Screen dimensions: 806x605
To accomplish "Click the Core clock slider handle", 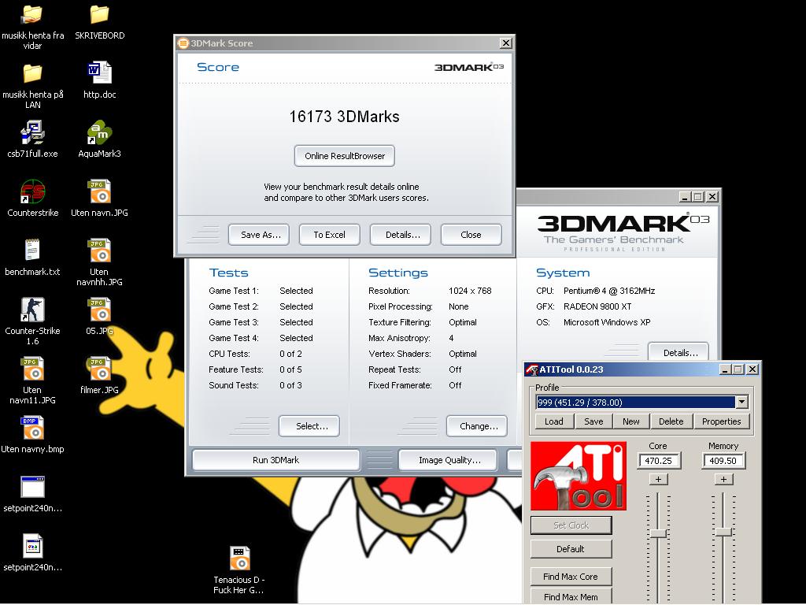I will [x=659, y=533].
